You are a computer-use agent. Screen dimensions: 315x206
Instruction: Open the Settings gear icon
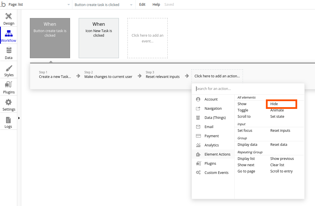click(x=8, y=102)
